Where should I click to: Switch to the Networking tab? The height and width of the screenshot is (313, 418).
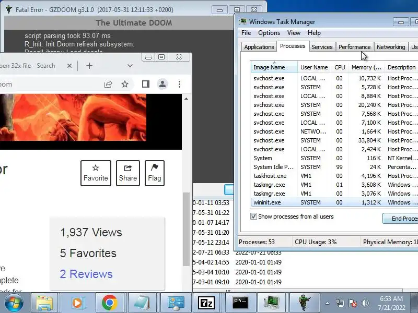391,47
